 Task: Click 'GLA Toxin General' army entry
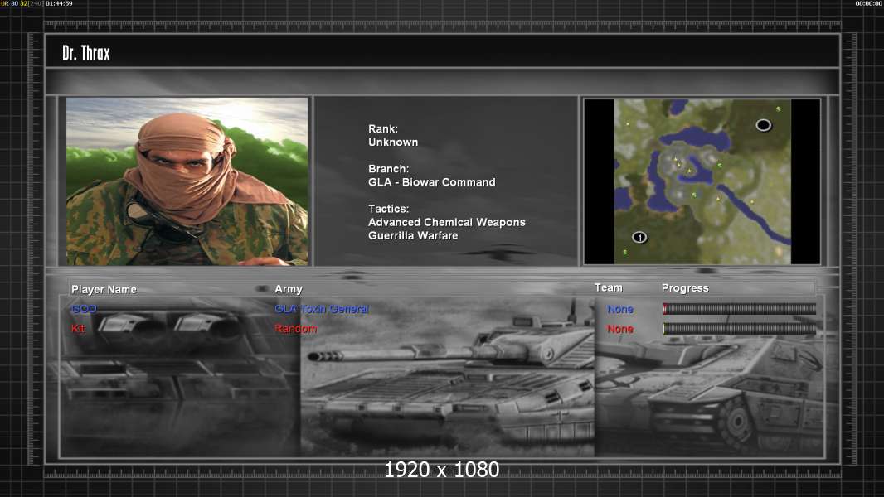tap(322, 309)
